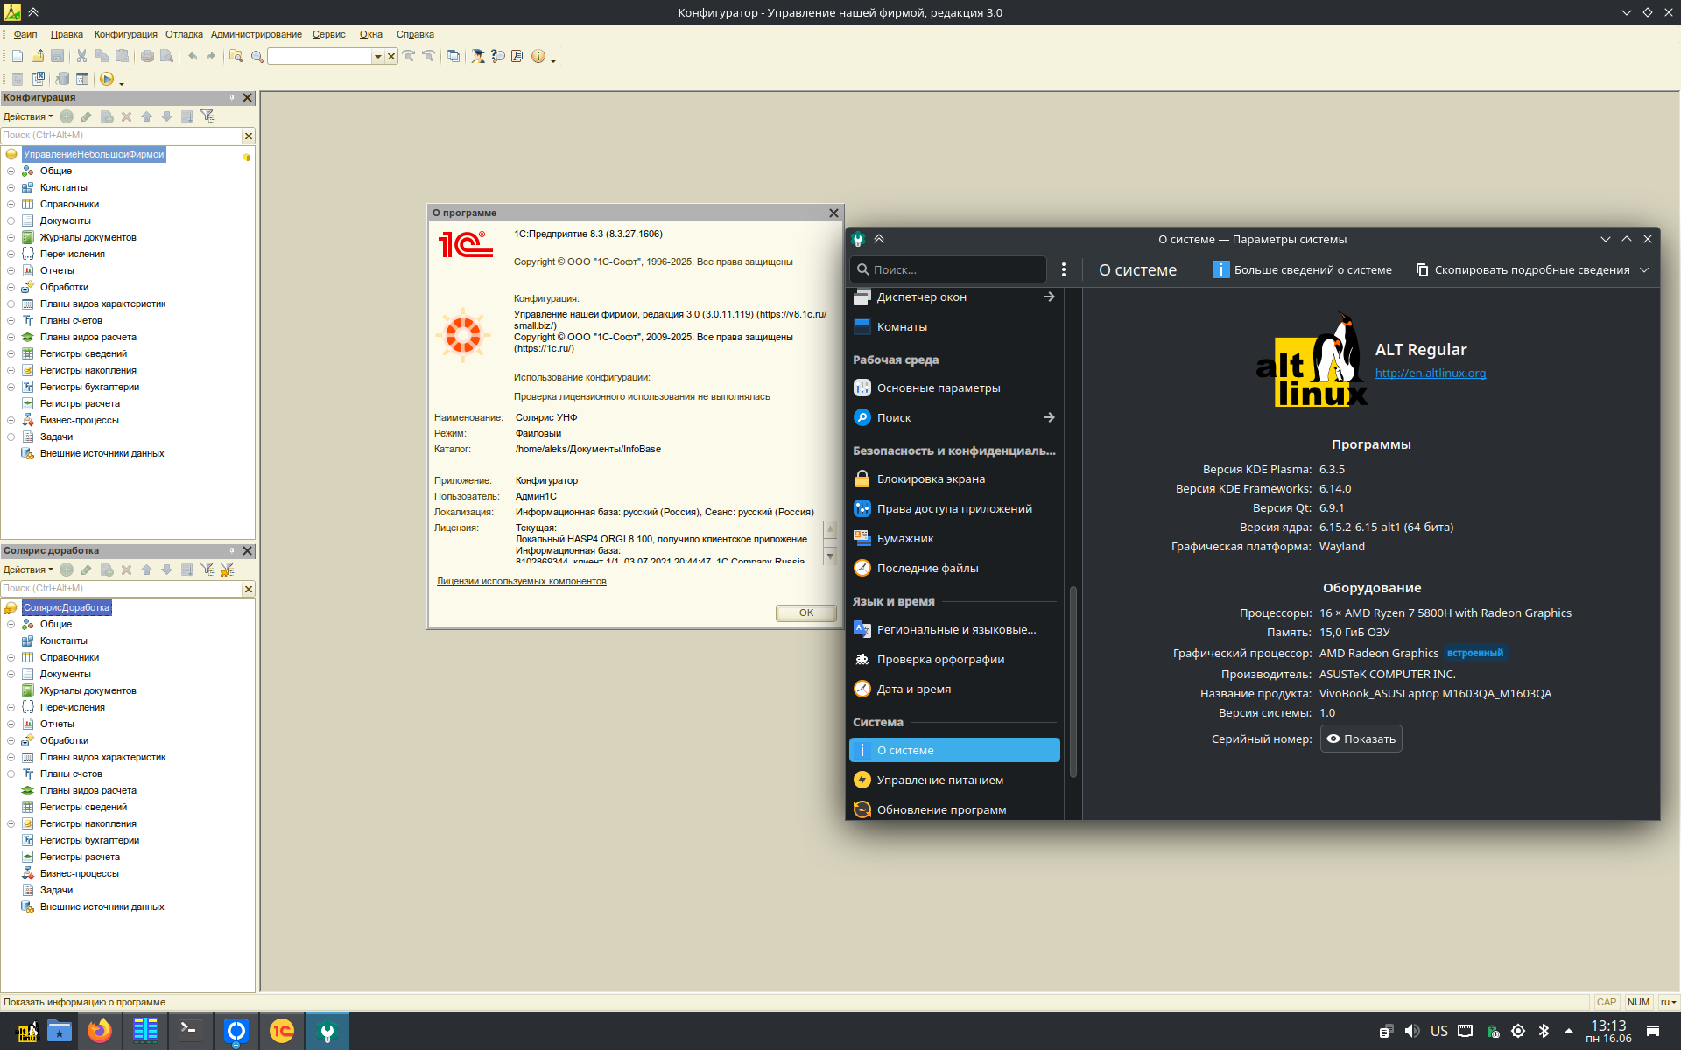Click OK in the О программе dialog
This screenshot has width=1681, height=1050.
point(806,612)
